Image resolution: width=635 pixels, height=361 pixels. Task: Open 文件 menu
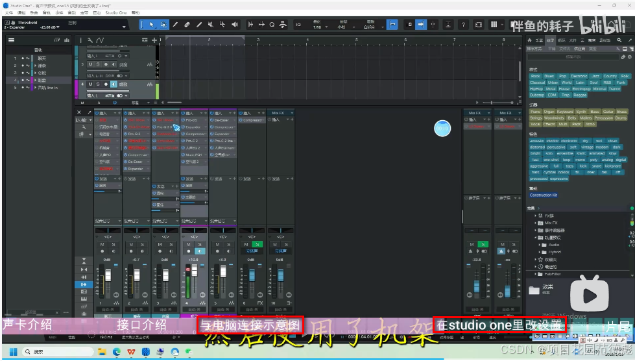[x=9, y=13]
